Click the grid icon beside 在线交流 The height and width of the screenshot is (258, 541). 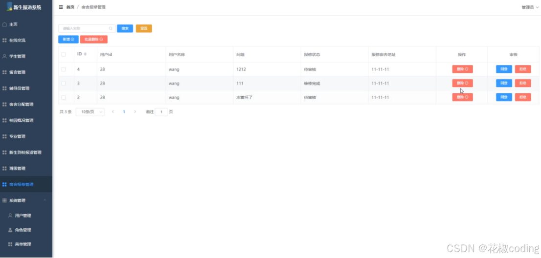(x=4, y=40)
